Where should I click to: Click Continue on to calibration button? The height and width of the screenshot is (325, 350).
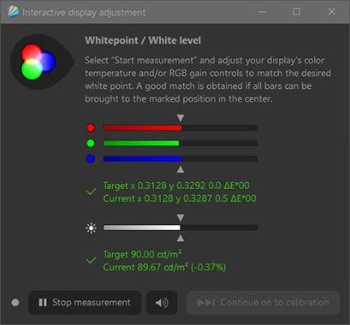(x=263, y=303)
